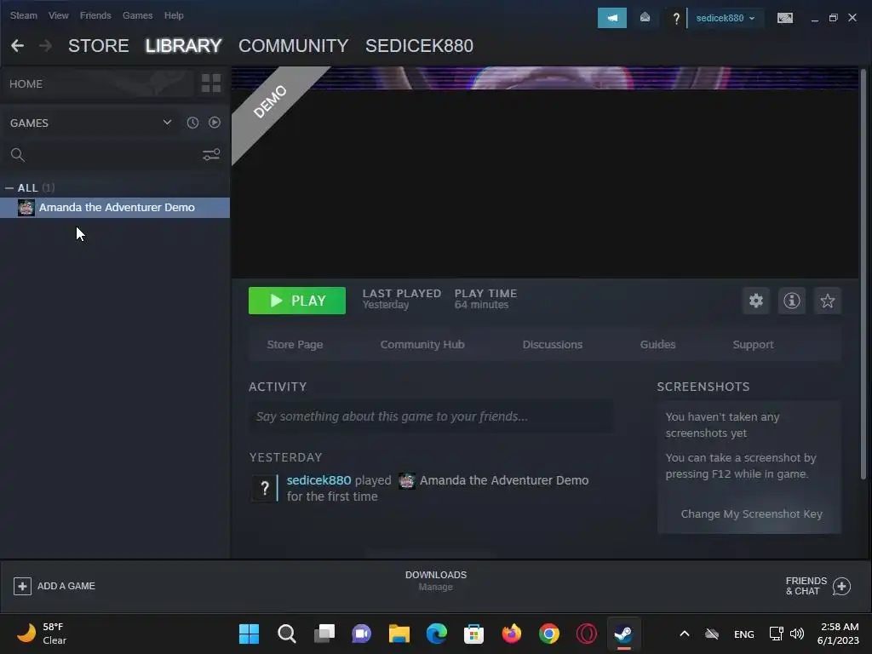This screenshot has height=654, width=872.
Task: Open the Steam menu
Action: 23,15
